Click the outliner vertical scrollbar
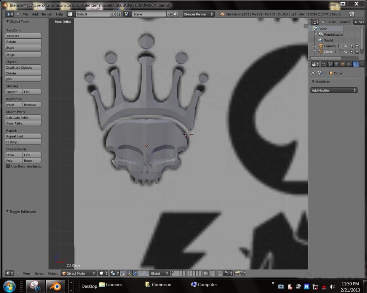The width and height of the screenshot is (367, 293). pyautogui.click(x=362, y=40)
